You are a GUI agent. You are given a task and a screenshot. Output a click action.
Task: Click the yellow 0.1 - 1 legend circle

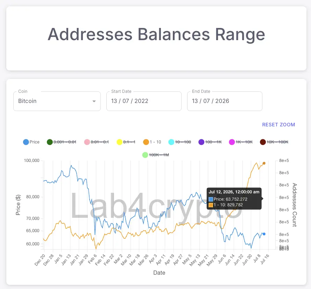click(x=119, y=142)
